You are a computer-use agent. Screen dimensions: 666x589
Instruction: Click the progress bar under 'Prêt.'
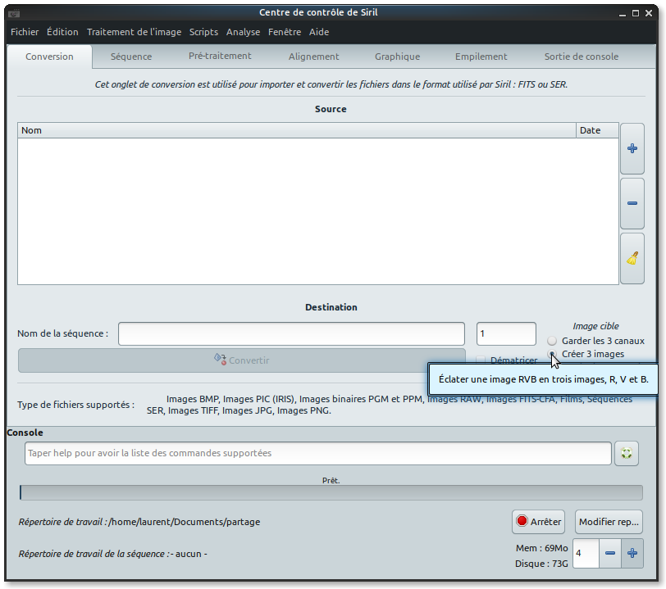pos(331,492)
